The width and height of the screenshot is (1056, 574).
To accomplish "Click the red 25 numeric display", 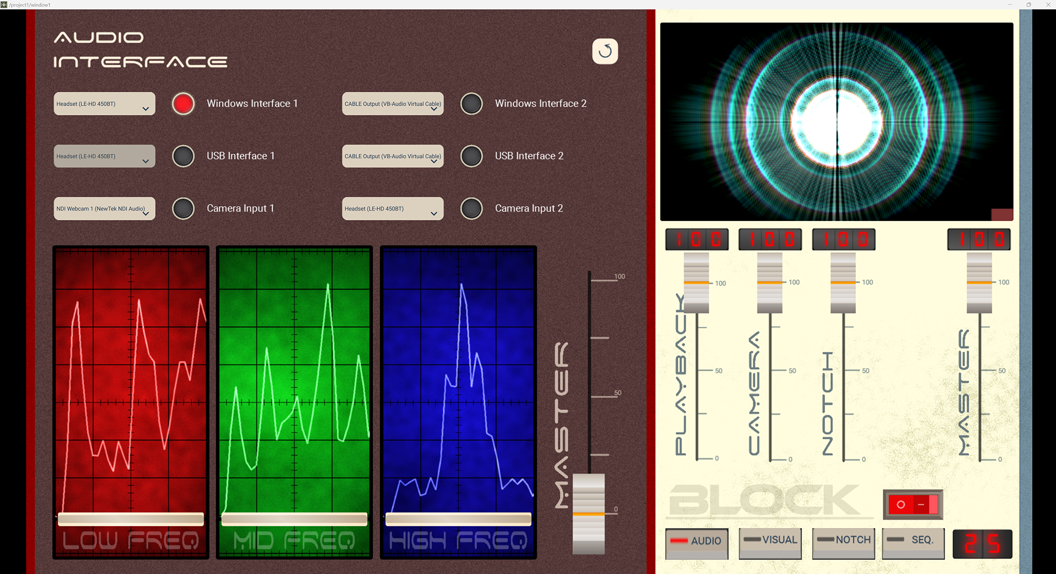I will [982, 544].
